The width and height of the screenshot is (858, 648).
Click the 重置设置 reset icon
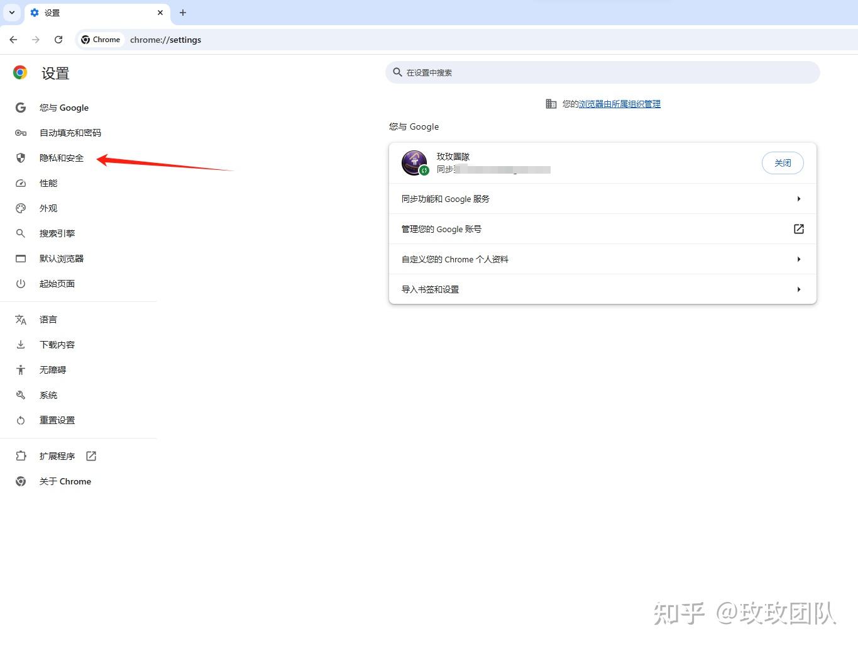coord(21,420)
